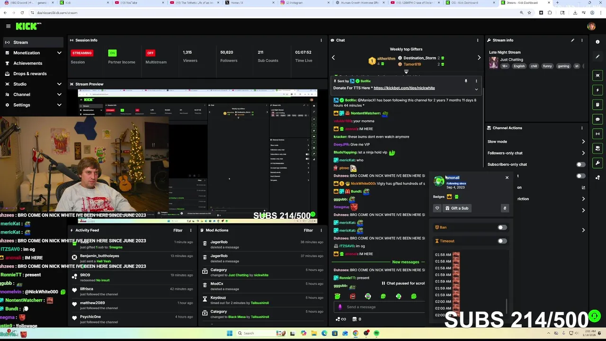The image size is (606, 341).
Task: Unpin the BotRix pinned message
Action: [466, 81]
